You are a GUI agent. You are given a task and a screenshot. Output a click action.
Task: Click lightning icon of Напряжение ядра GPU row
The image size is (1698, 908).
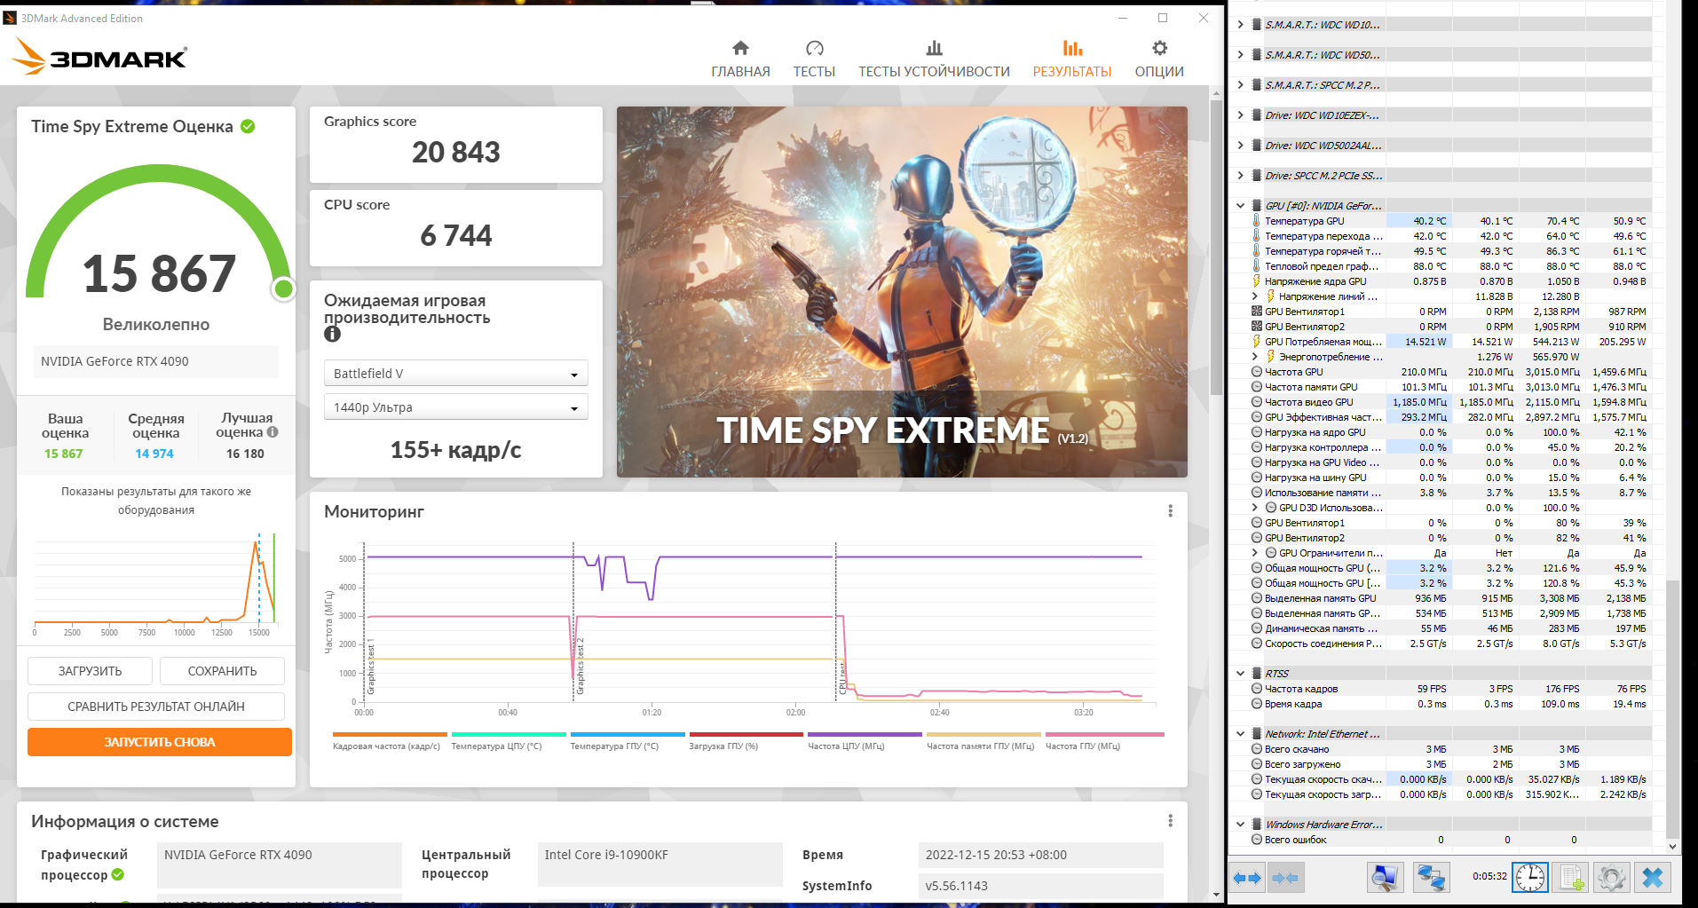coord(1256,281)
